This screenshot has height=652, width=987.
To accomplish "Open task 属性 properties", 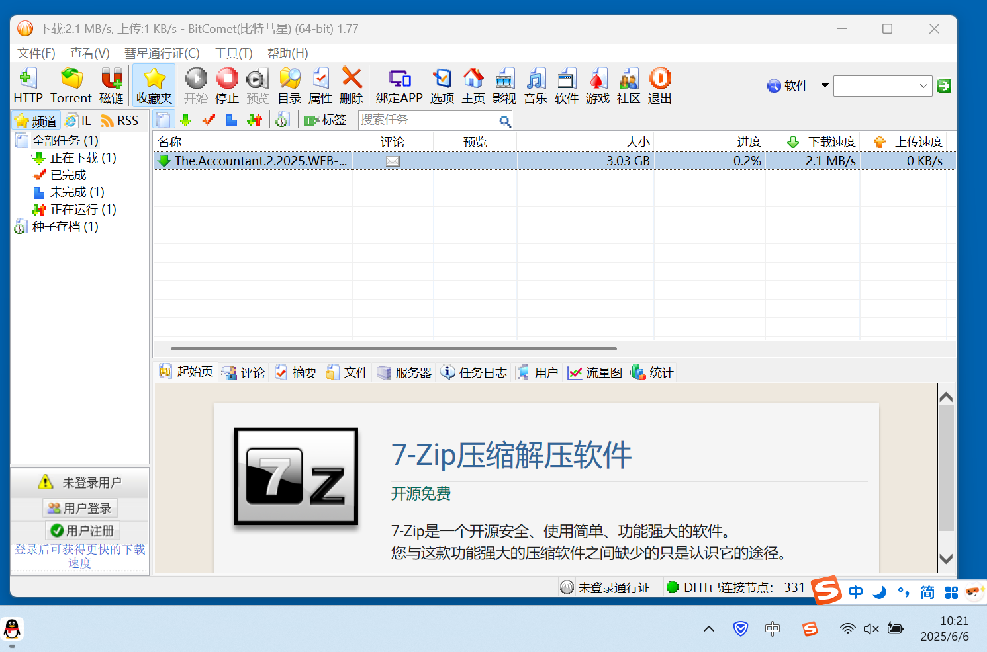I will tap(320, 85).
